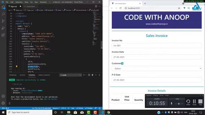Click the P O Date input field

point(157,80)
